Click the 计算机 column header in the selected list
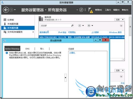Image resolution: width=133 pixels, height=99 pixels. coord(72,53)
